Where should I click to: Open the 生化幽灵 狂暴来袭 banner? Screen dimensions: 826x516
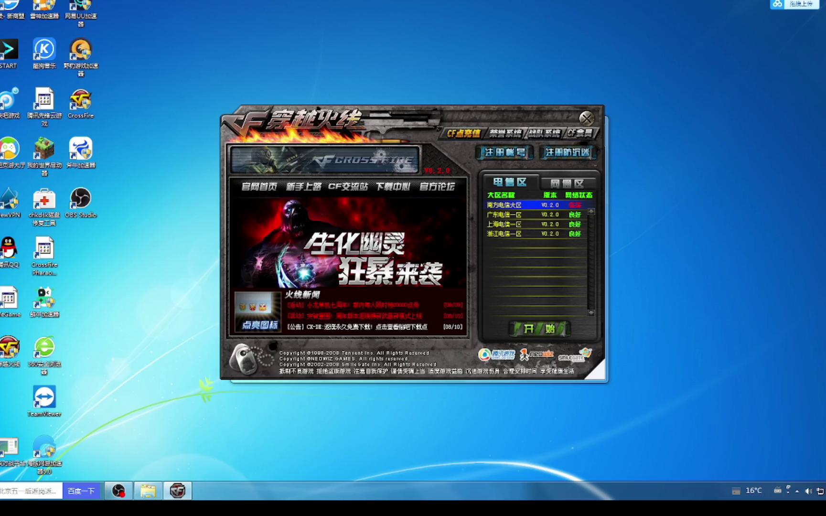point(348,243)
